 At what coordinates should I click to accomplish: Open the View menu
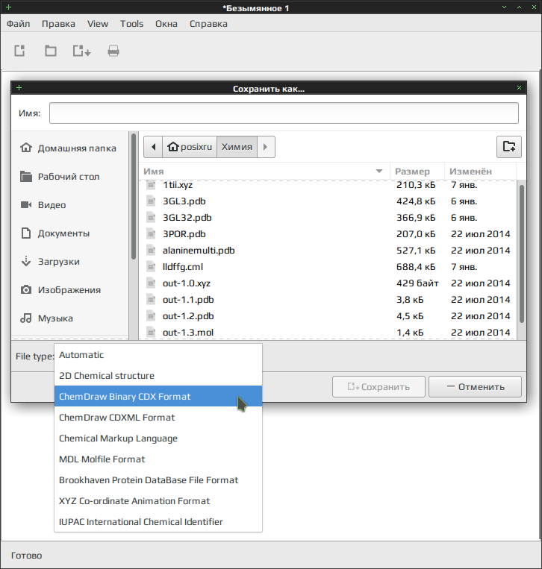[x=98, y=24]
